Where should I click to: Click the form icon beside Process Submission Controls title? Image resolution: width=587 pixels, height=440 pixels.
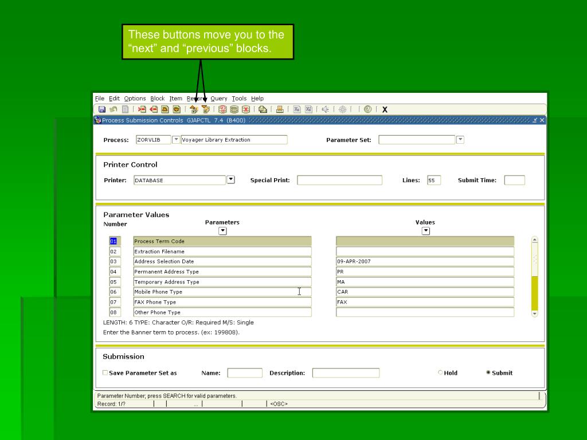point(97,120)
